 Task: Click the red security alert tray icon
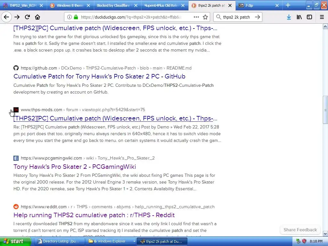click(x=304, y=241)
